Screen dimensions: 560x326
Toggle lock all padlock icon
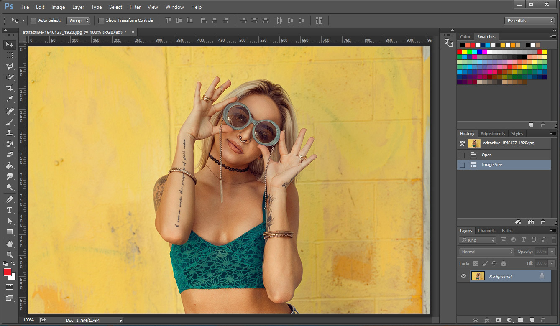(x=504, y=263)
